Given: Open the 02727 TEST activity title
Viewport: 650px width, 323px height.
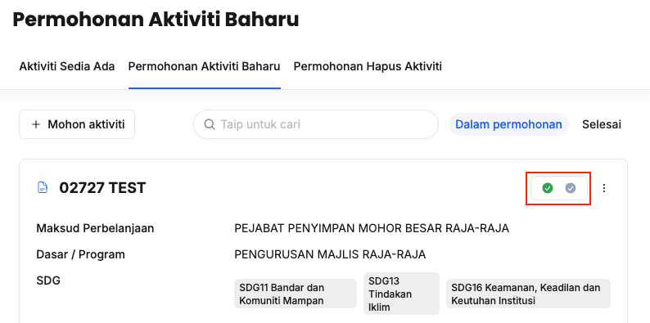Looking at the screenshot, I should pyautogui.click(x=102, y=188).
